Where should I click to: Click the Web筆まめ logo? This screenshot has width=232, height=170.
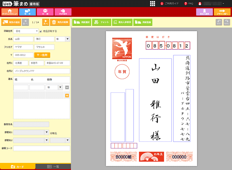21,4
